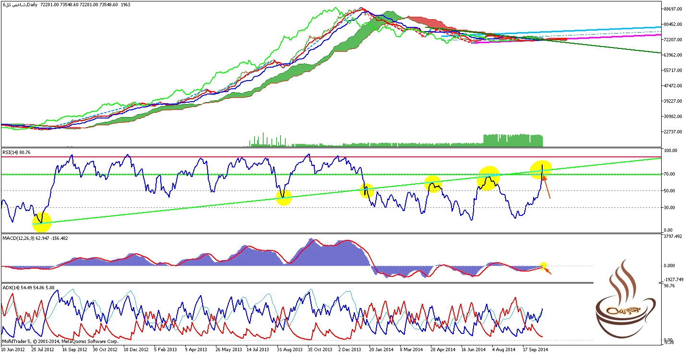Click the RSI(14) 80.76 indicator label
The height and width of the screenshot is (355, 689).
click(x=16, y=153)
